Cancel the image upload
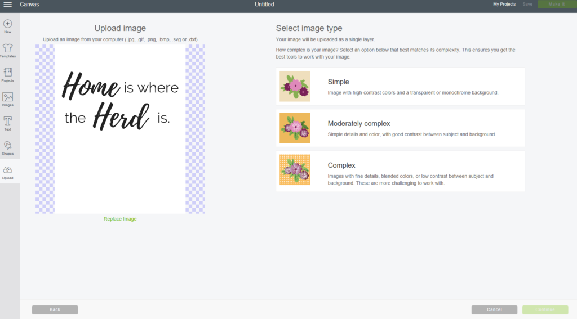 pyautogui.click(x=494, y=310)
